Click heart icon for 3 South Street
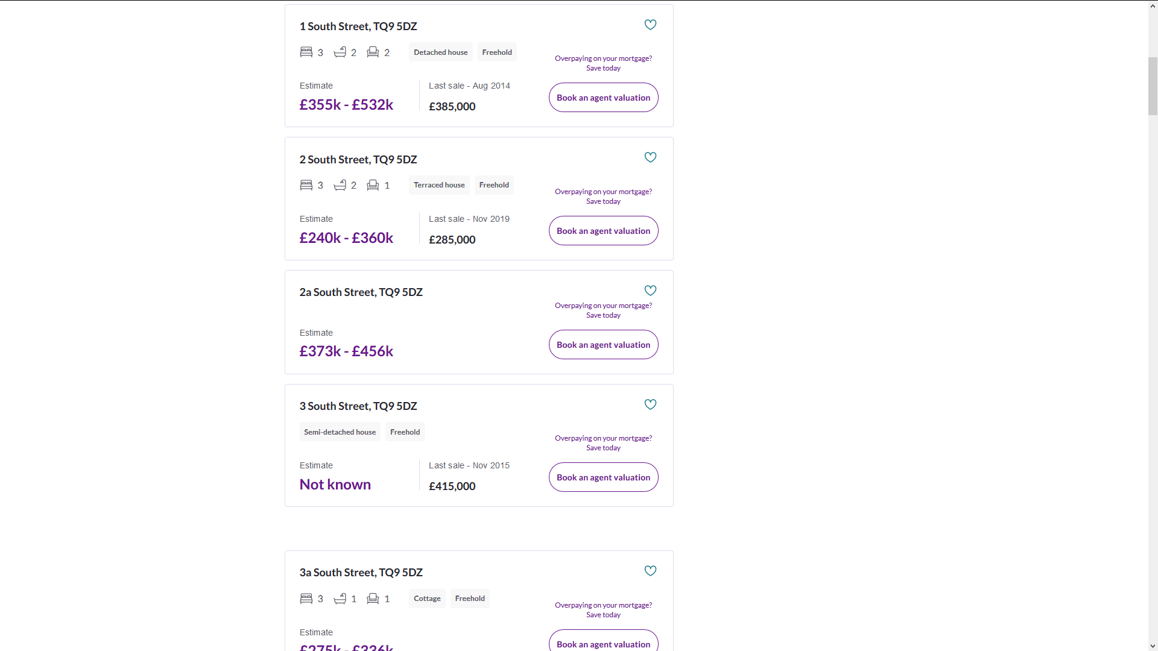This screenshot has width=1158, height=651. pyautogui.click(x=650, y=404)
